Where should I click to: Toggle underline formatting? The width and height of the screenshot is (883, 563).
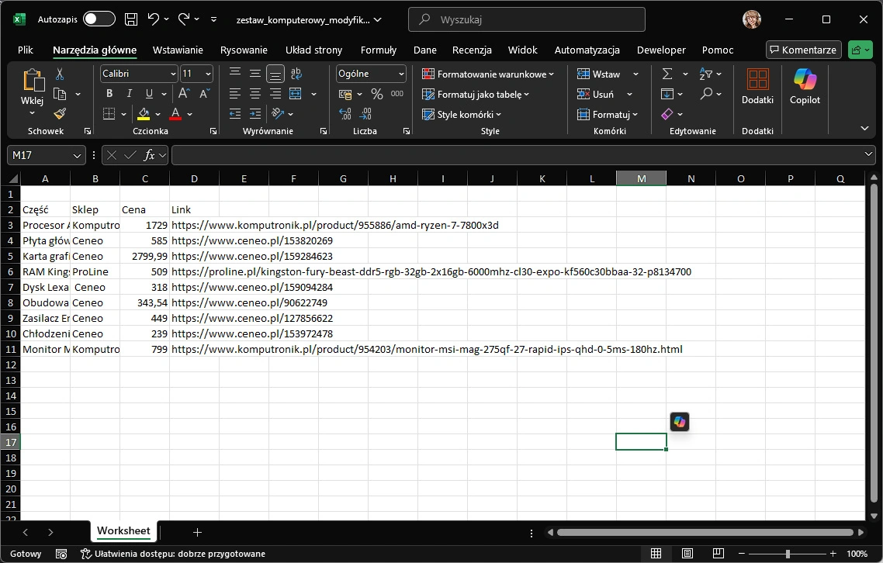[149, 94]
